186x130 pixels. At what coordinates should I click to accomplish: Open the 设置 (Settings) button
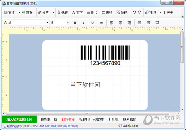43,12
